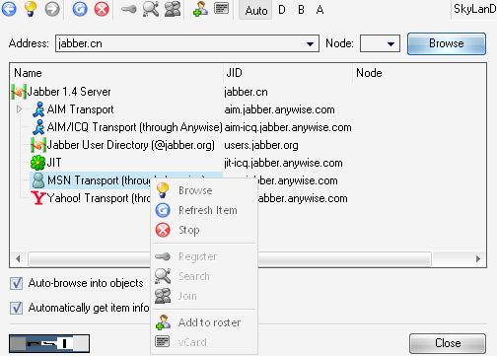Toggle Auto-browse into objects checkbox
Image resolution: width=497 pixels, height=356 pixels.
pos(16,283)
